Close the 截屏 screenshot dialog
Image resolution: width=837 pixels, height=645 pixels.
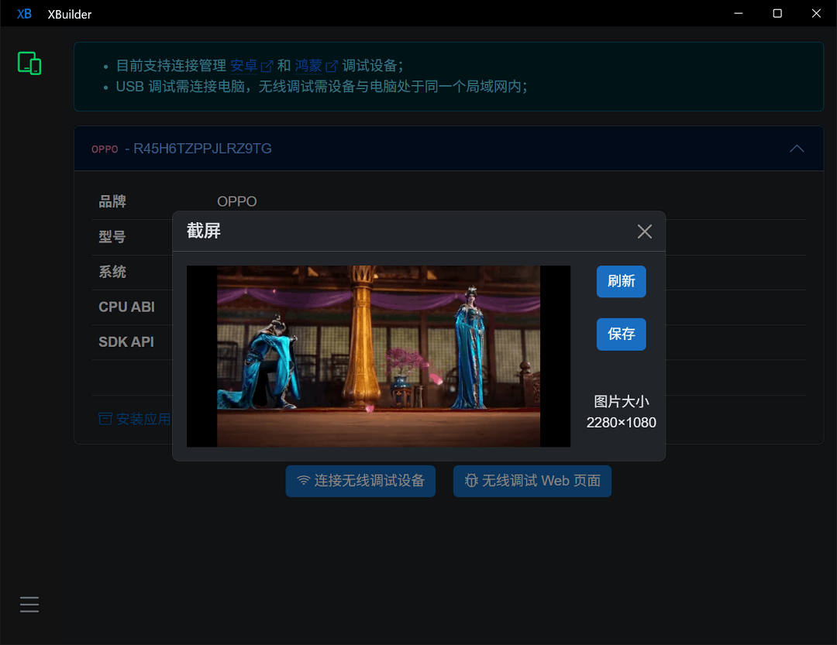pos(644,232)
